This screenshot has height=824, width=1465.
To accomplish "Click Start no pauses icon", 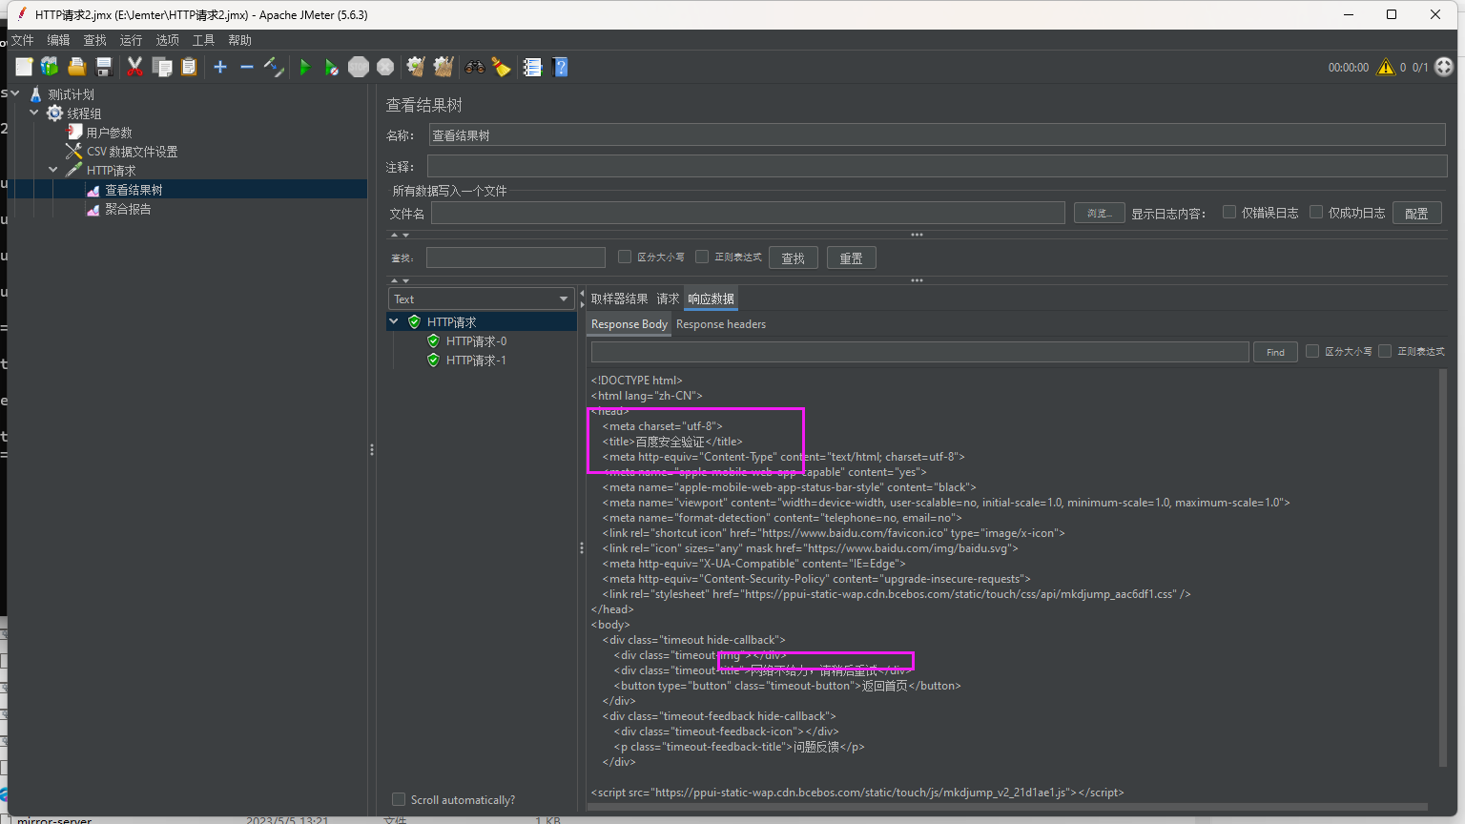I will 331,67.
